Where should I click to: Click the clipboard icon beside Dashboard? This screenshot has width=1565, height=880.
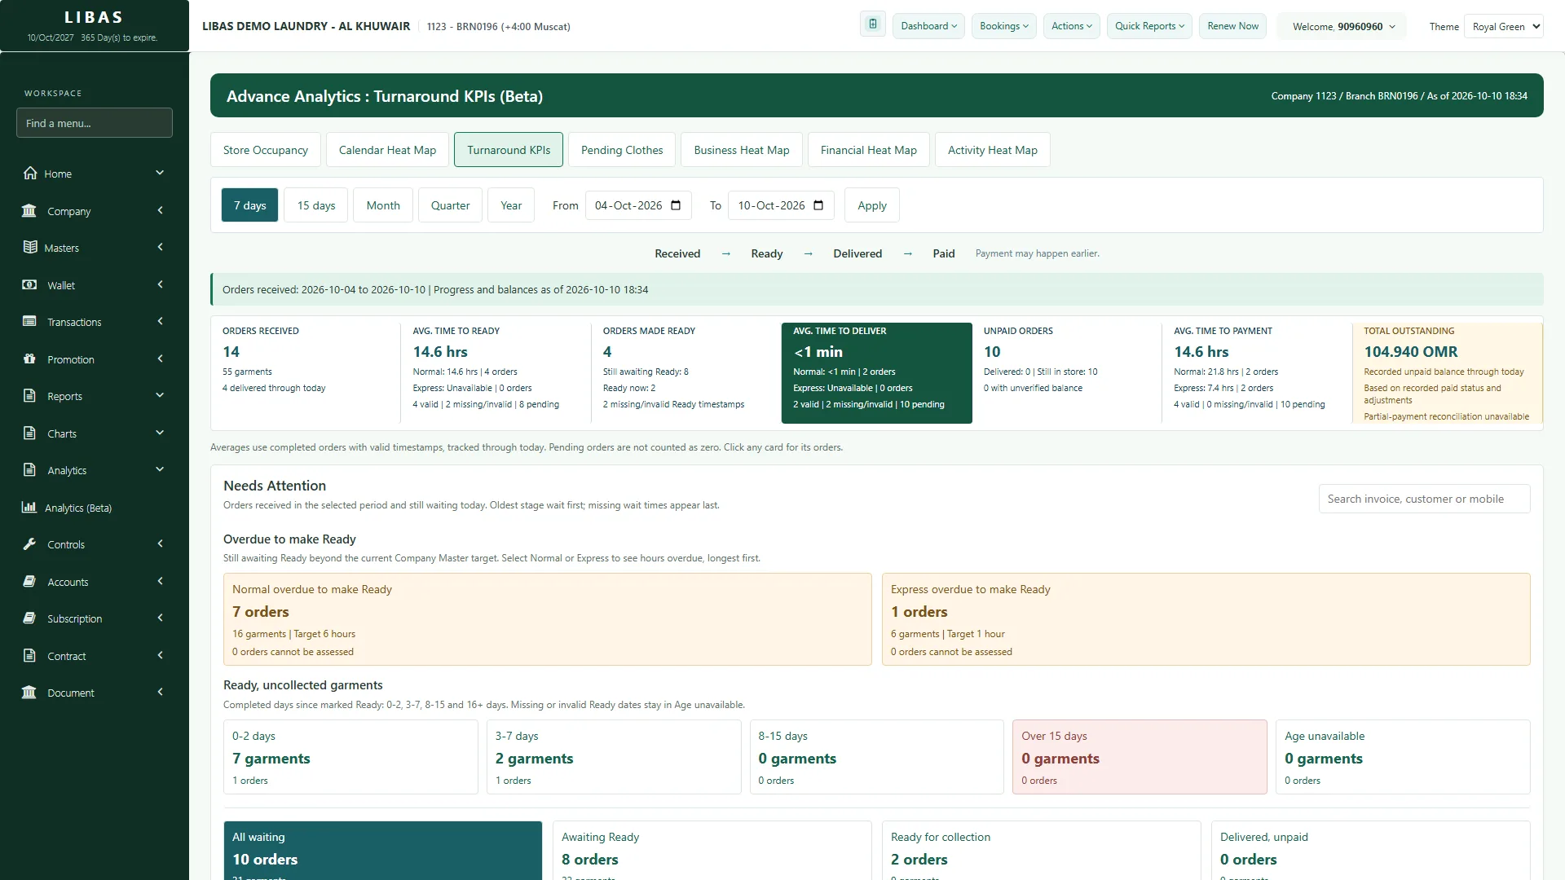pos(873,24)
